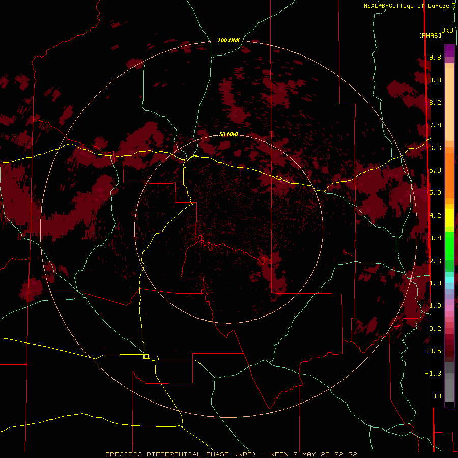Click the 4.2 legend value
The width and height of the screenshot is (458, 458).
pyautogui.click(x=435, y=216)
